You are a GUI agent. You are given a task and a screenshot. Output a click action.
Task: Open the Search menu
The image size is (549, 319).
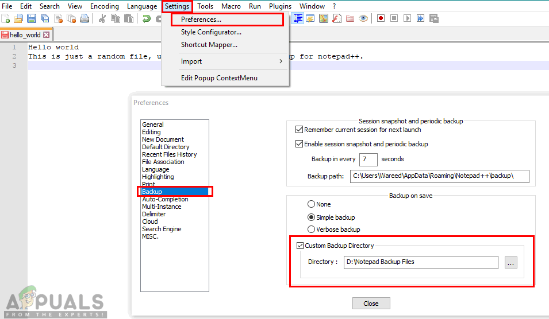(x=49, y=6)
